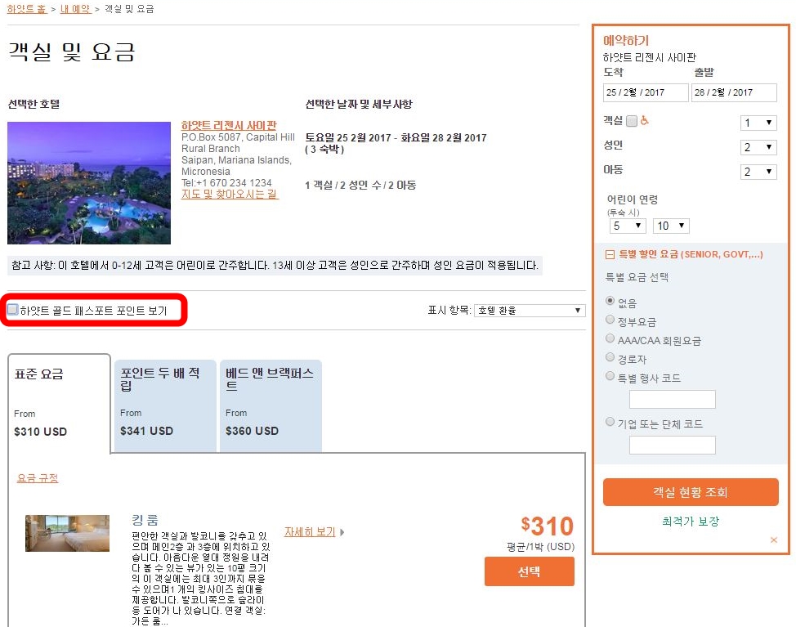
Task: Open the 아동 children count dropdown
Action: pyautogui.click(x=758, y=172)
